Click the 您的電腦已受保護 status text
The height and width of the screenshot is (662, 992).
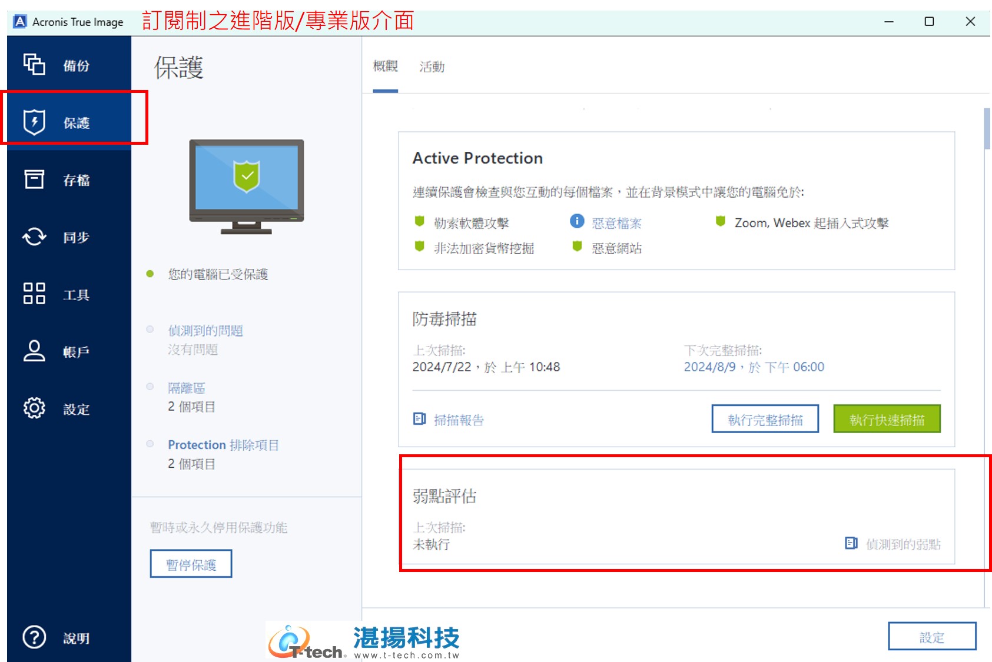pos(218,274)
